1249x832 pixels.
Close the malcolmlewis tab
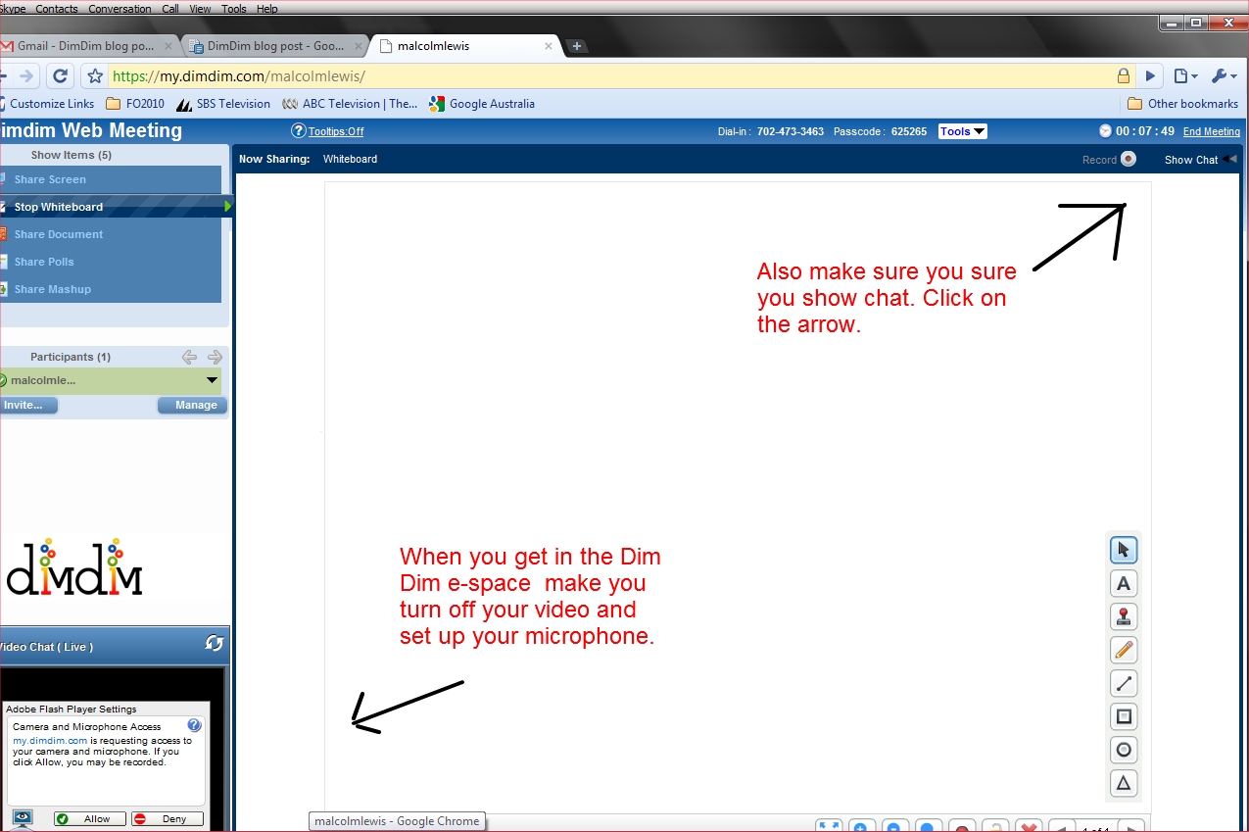549,46
